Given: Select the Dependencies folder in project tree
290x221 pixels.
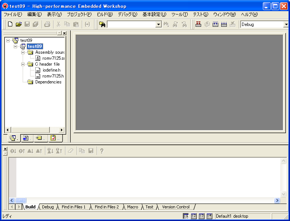Looking at the screenshot, I should (x=48, y=82).
